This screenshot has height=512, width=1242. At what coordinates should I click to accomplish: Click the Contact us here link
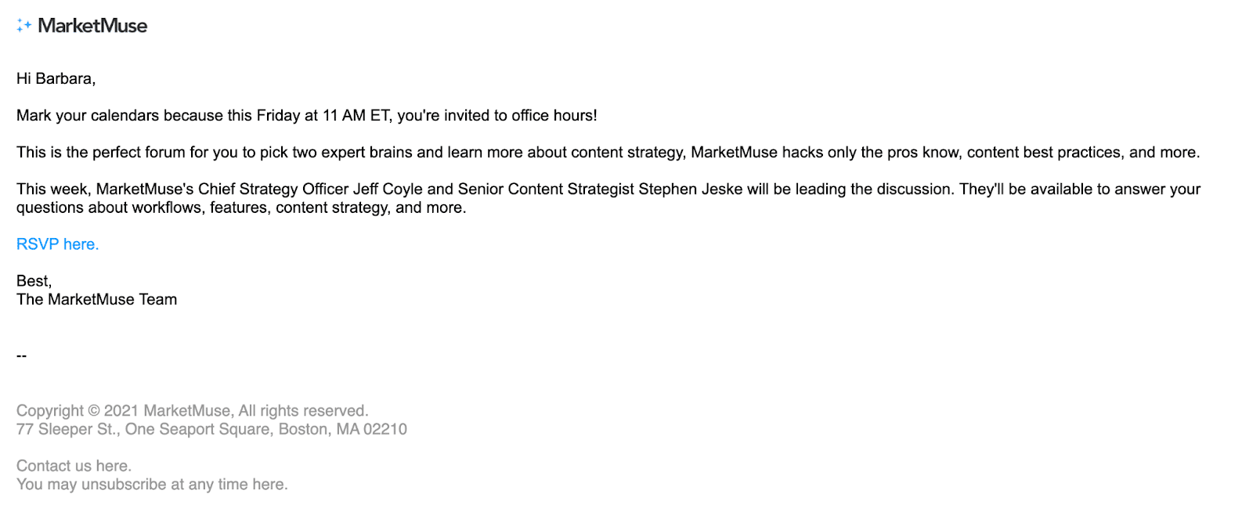[74, 466]
